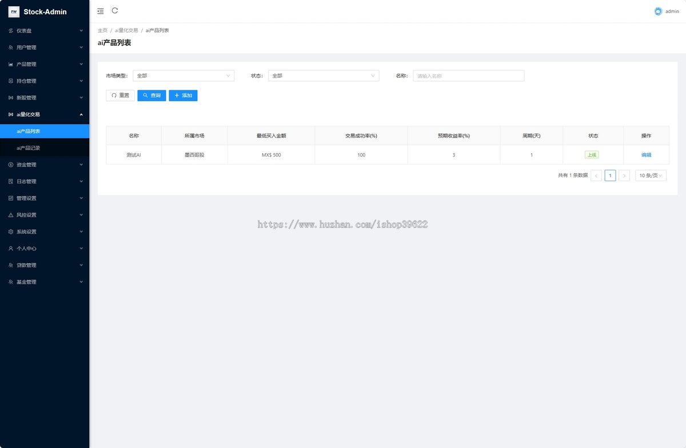686x448 pixels.
Task: Open the 市场类型 dropdown
Action: point(184,75)
